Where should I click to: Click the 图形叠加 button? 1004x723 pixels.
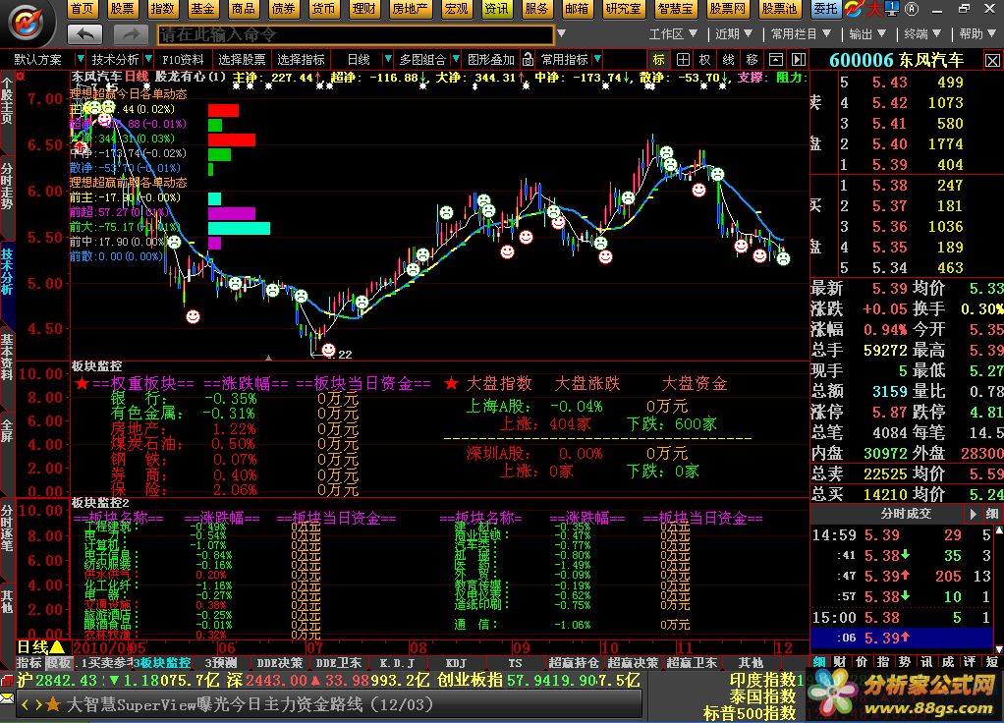pos(490,60)
